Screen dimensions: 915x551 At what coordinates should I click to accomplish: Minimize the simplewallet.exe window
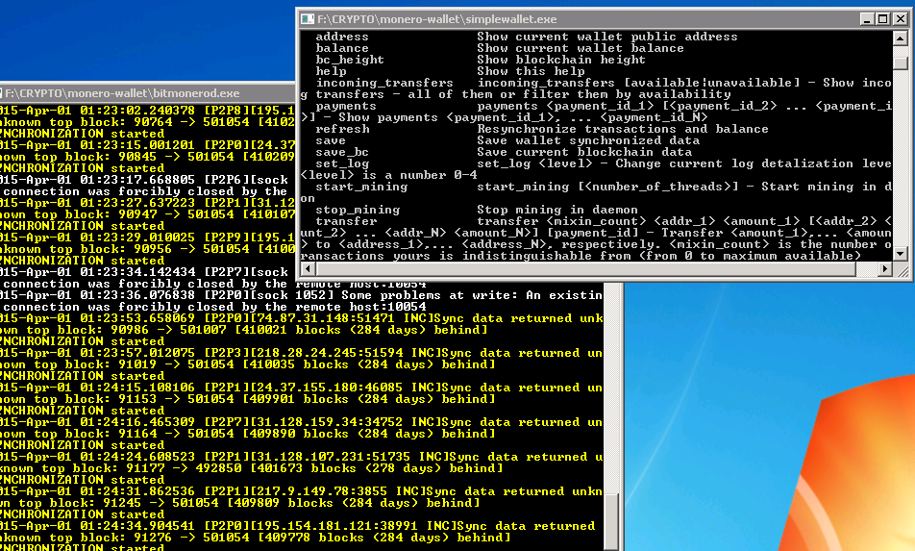pyautogui.click(x=867, y=19)
